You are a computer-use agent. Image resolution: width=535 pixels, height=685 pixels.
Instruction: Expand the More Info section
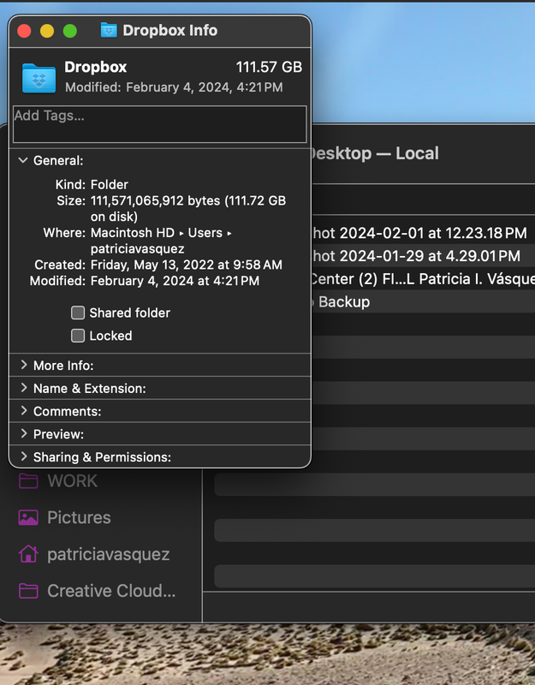[22, 365]
